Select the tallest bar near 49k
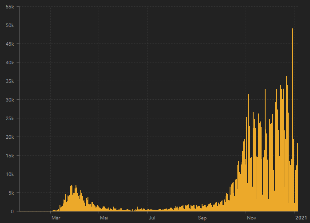 click(293, 120)
